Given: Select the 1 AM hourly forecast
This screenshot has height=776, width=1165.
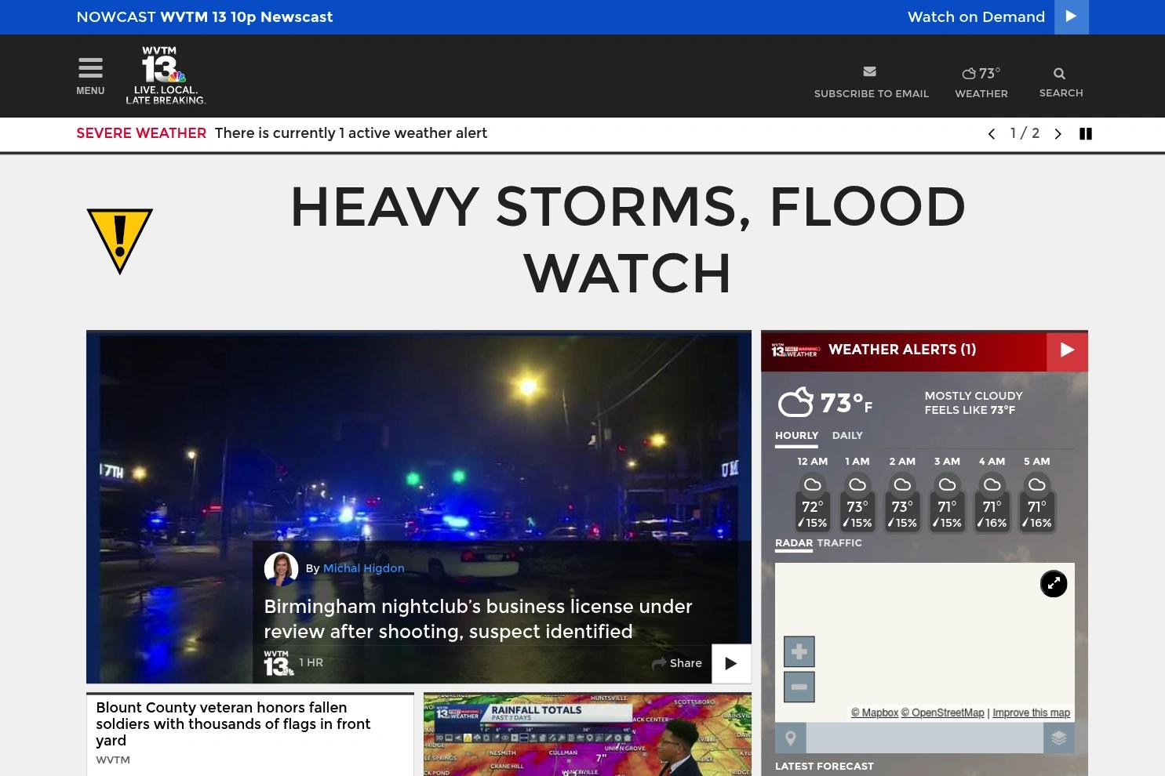Looking at the screenshot, I should (857, 495).
